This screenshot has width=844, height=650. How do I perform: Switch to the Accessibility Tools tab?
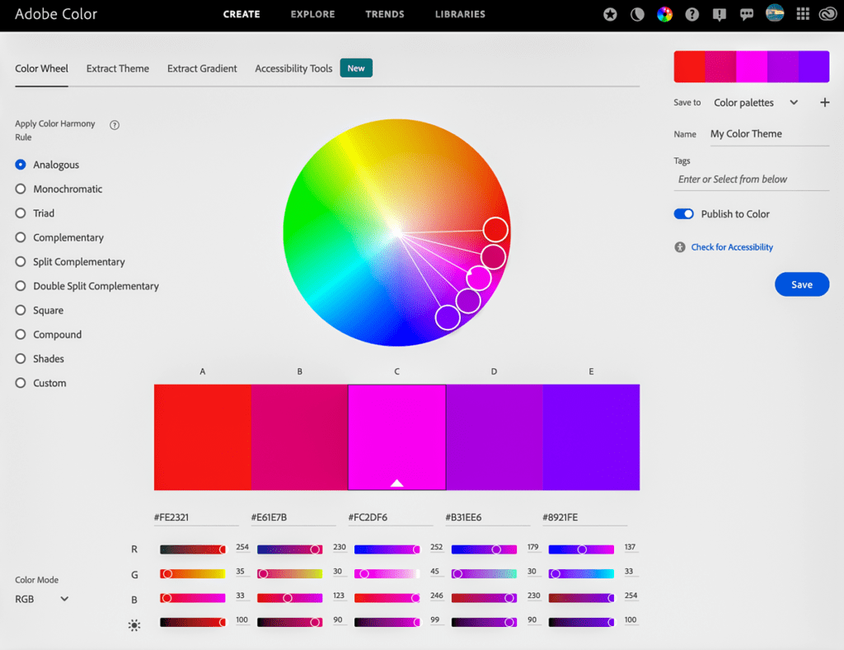coord(293,68)
